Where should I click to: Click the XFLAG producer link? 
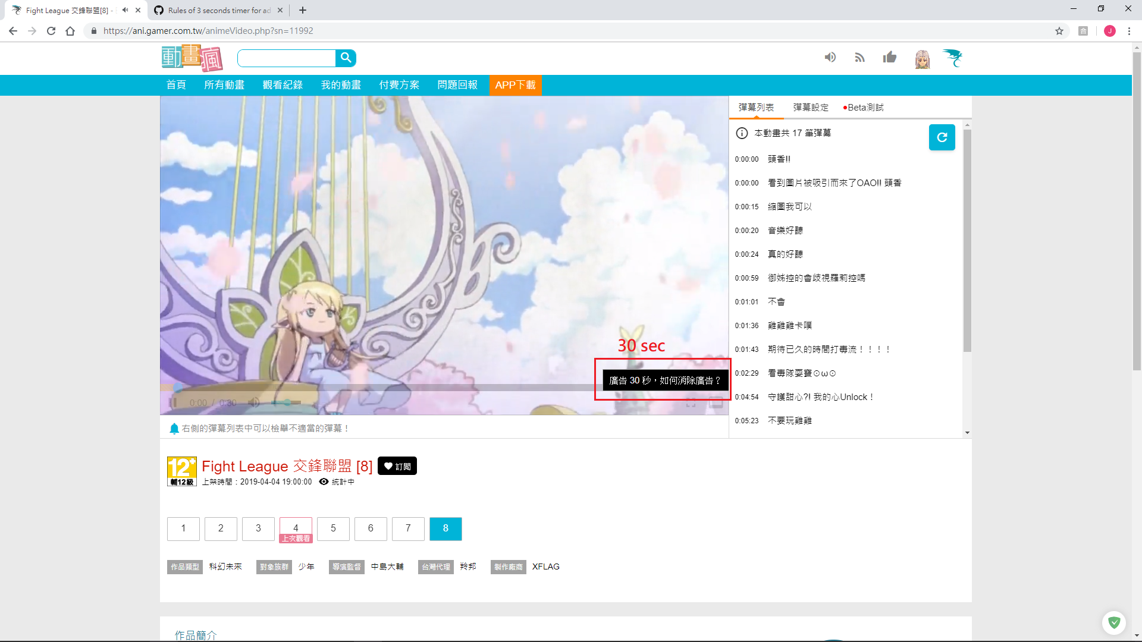546,567
